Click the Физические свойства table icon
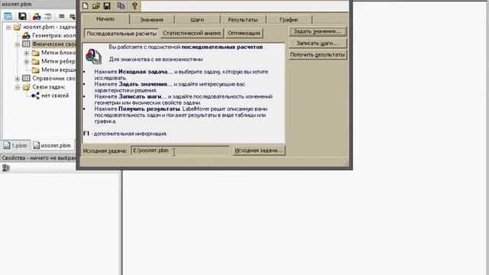489x275 pixels. [x=26, y=44]
